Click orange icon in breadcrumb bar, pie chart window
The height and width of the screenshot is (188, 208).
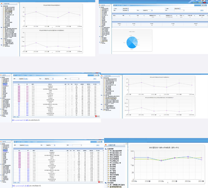coord(115,5)
